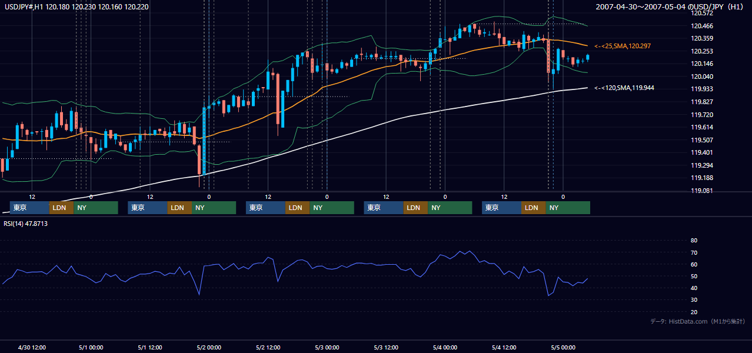Click price axis label 119.614
This screenshot has width=752, height=353.
703,128
